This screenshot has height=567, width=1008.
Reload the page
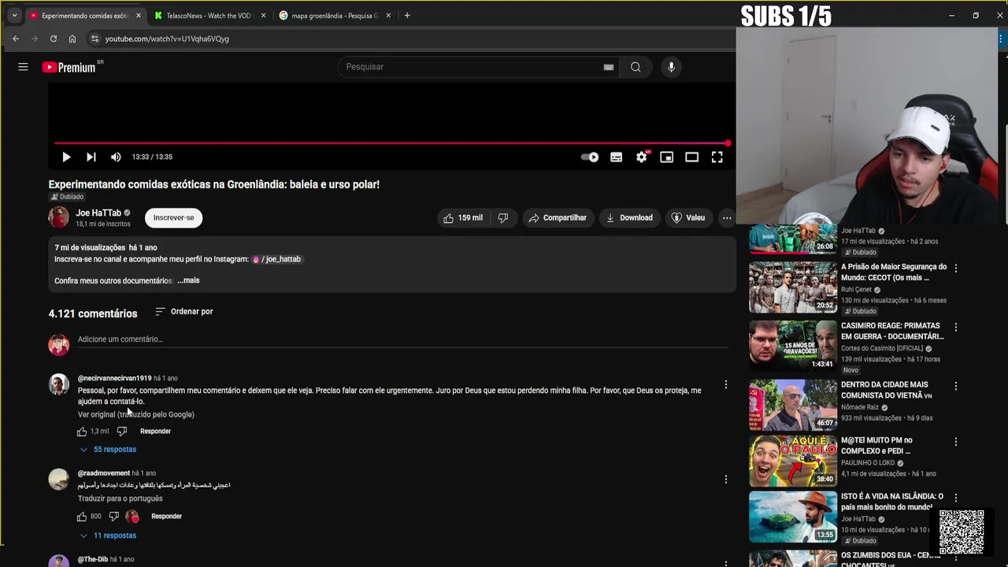tap(54, 39)
